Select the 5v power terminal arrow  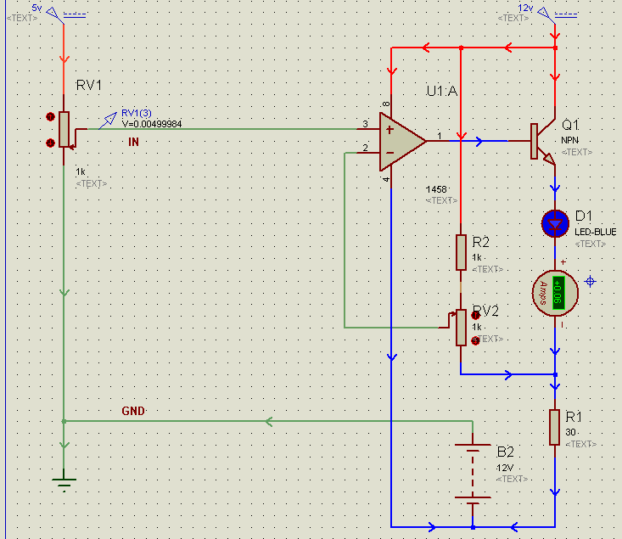(53, 13)
